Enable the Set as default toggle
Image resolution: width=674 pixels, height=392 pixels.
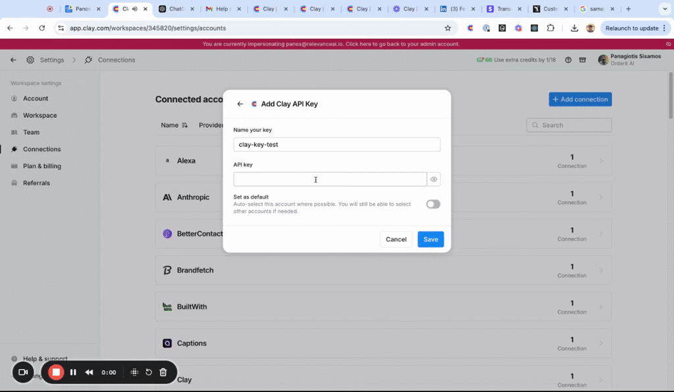tap(433, 204)
